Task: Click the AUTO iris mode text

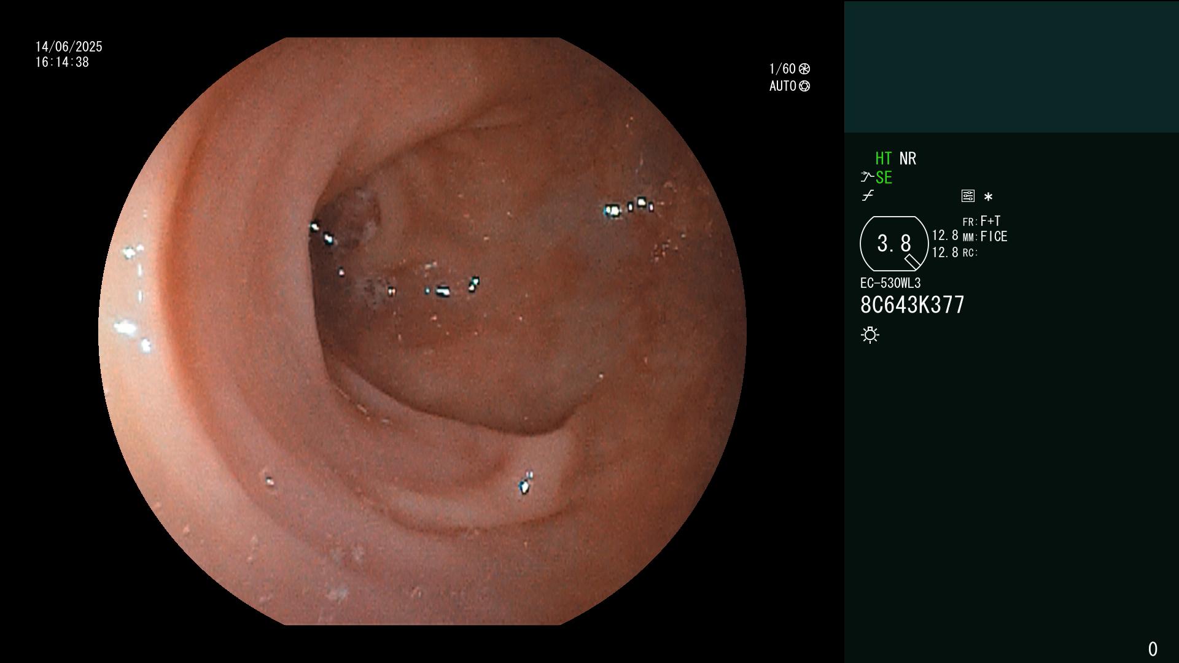Action: pos(783,86)
